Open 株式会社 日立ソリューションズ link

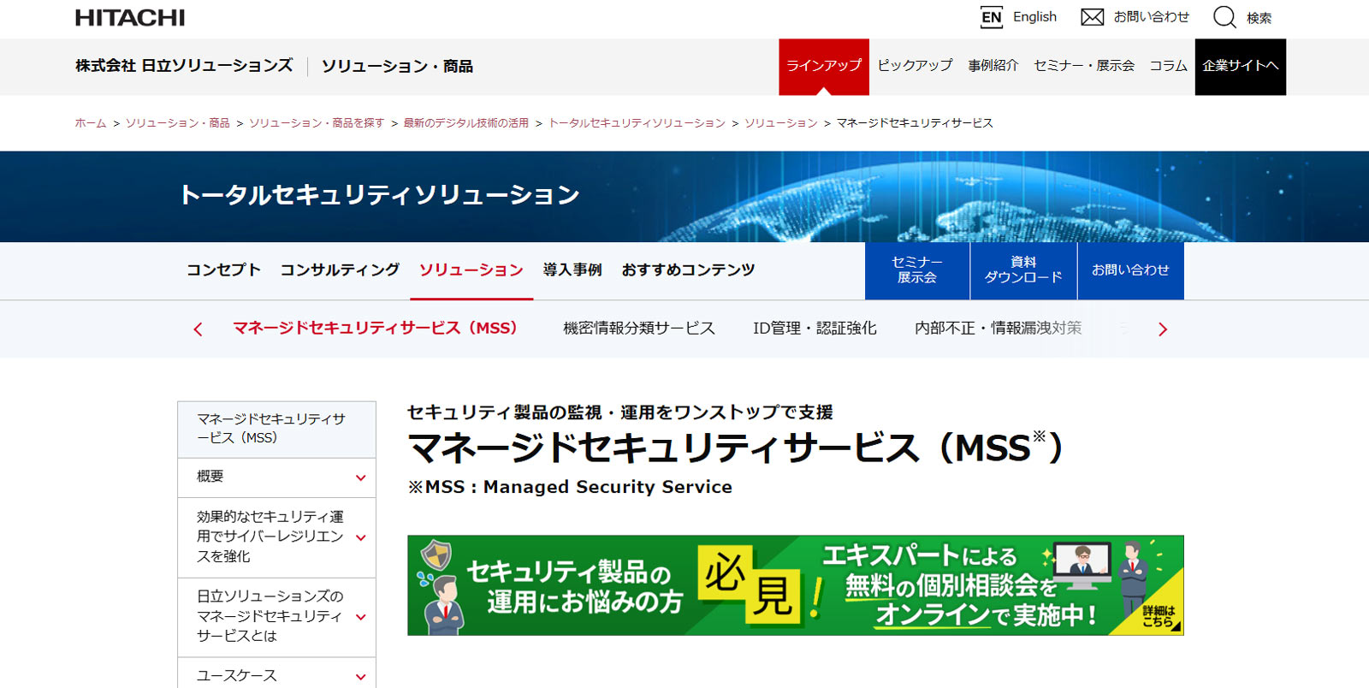point(184,66)
